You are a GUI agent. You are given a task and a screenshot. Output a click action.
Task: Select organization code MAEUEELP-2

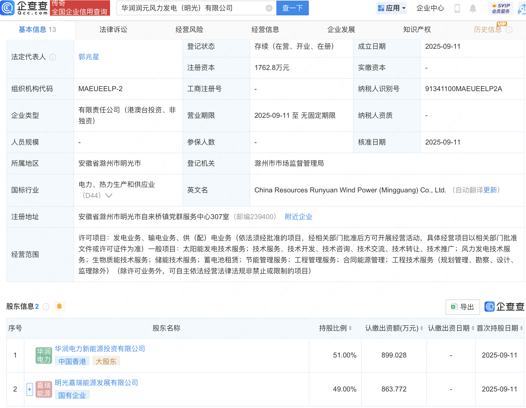(x=100, y=89)
